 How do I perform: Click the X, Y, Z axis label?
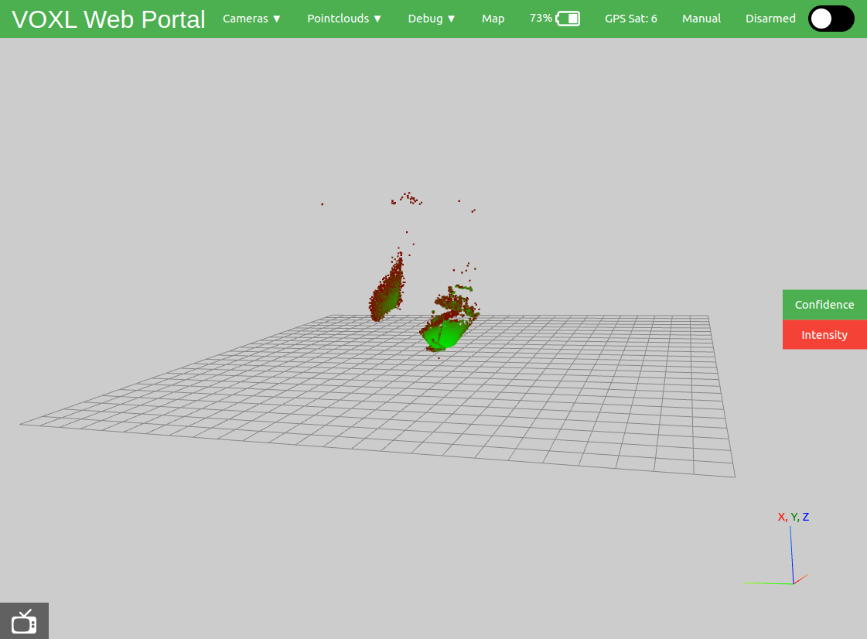coord(794,517)
